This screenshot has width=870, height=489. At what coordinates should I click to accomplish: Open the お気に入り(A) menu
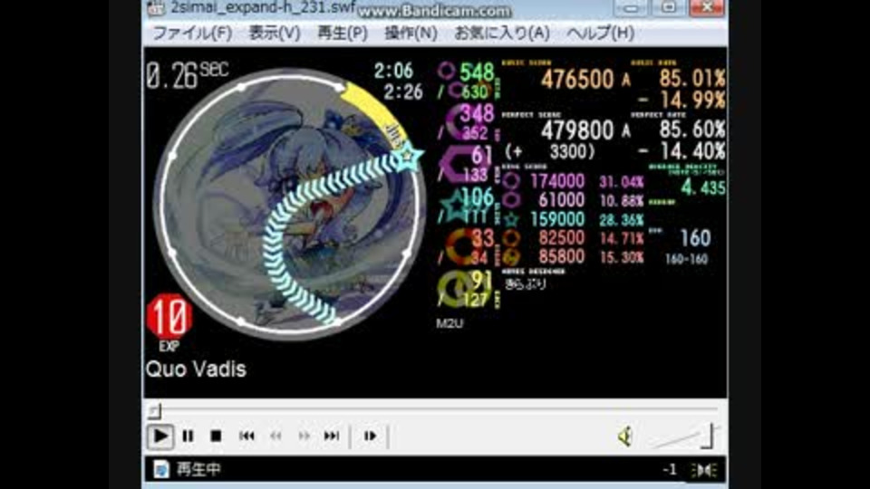click(501, 34)
